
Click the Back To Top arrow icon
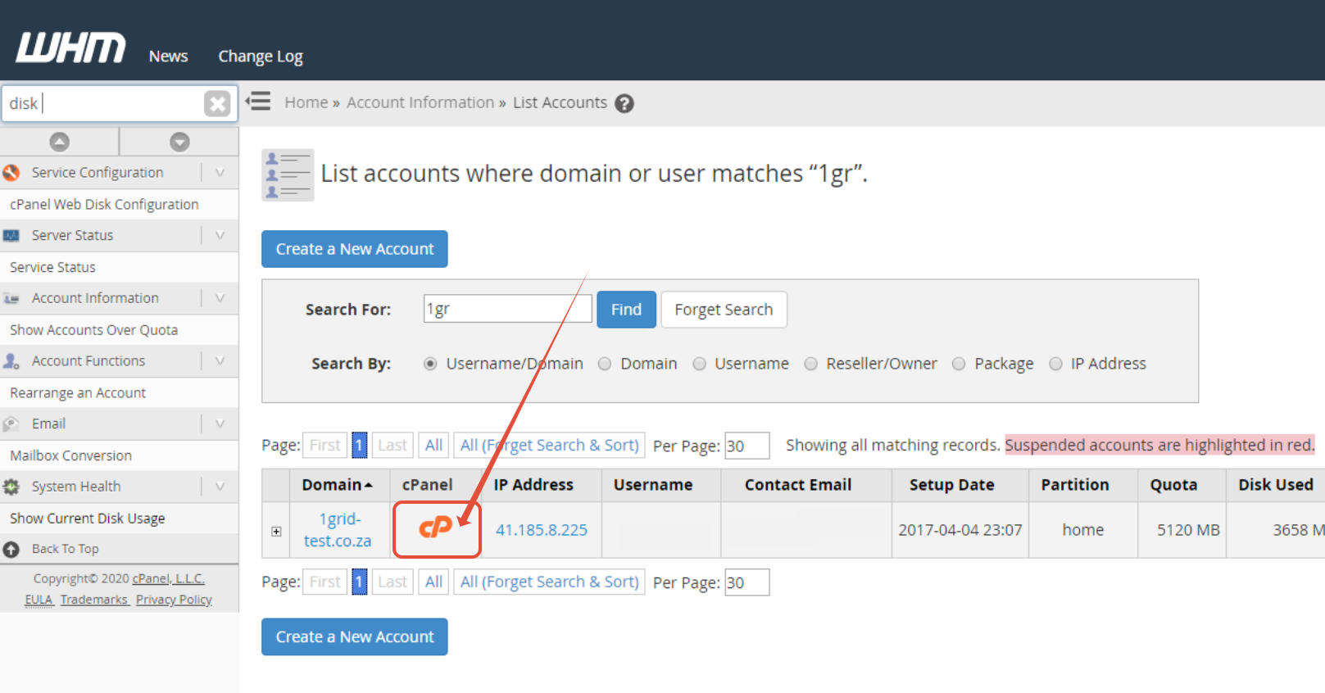point(11,550)
